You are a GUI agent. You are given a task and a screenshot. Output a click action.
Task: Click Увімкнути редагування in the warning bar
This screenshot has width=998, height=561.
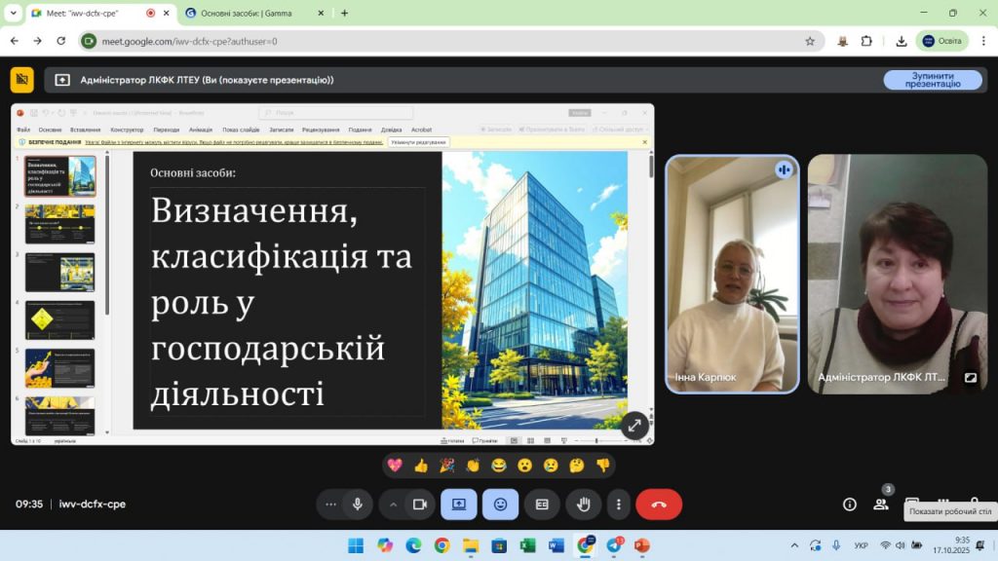(x=418, y=142)
